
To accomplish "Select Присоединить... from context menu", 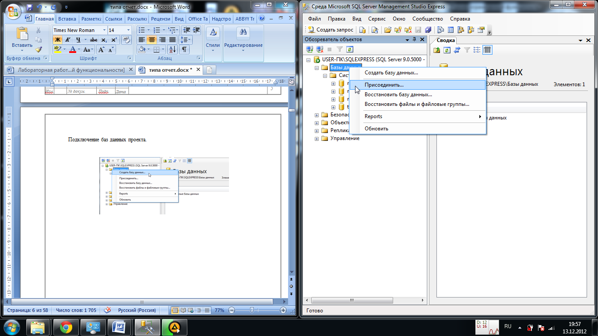I will pyautogui.click(x=418, y=85).
